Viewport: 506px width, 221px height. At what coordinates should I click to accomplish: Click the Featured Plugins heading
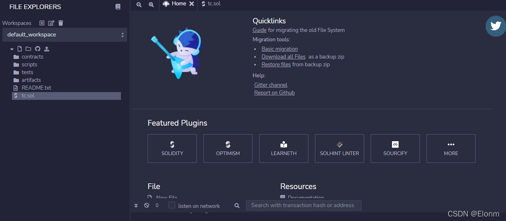tap(178, 123)
